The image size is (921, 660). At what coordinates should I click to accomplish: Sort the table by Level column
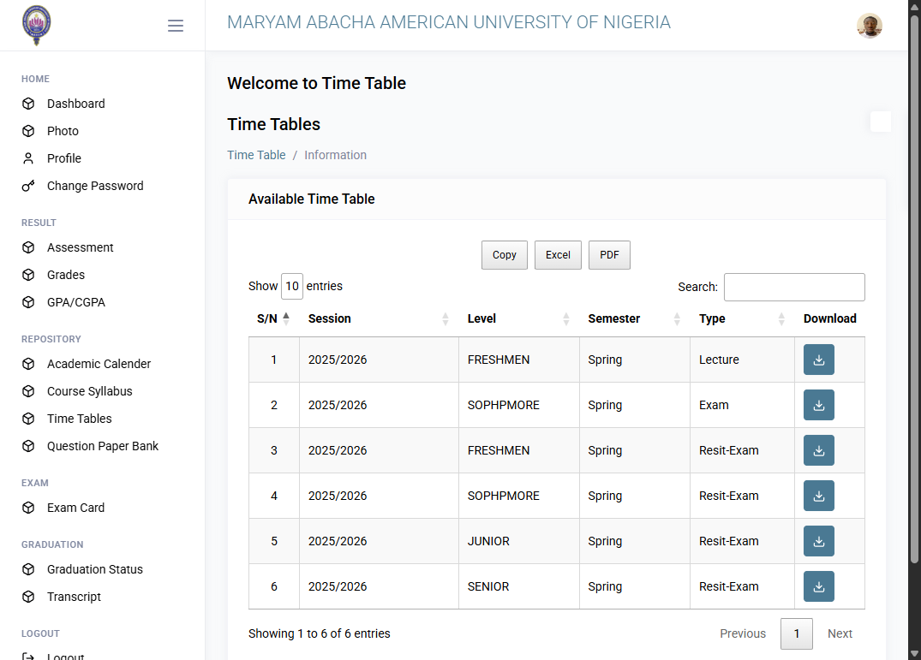tap(518, 318)
